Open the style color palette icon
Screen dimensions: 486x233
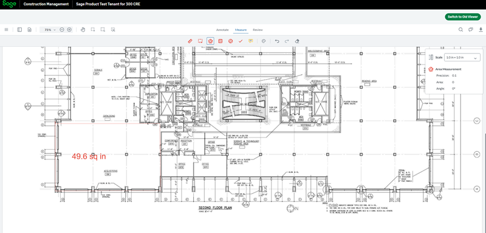[264, 41]
